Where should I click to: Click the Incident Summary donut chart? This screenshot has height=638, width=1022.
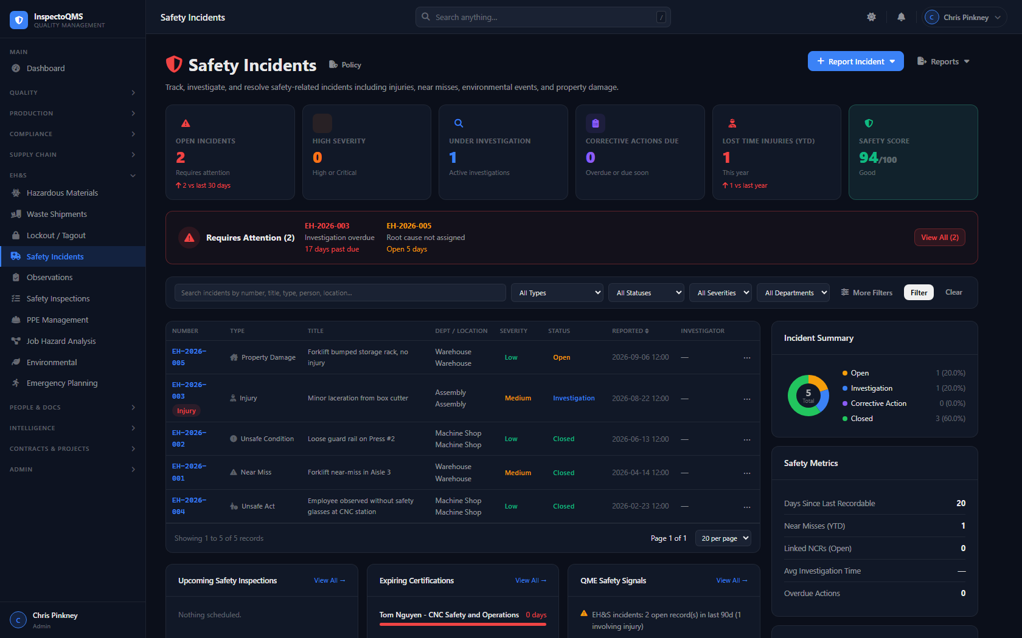tap(808, 396)
